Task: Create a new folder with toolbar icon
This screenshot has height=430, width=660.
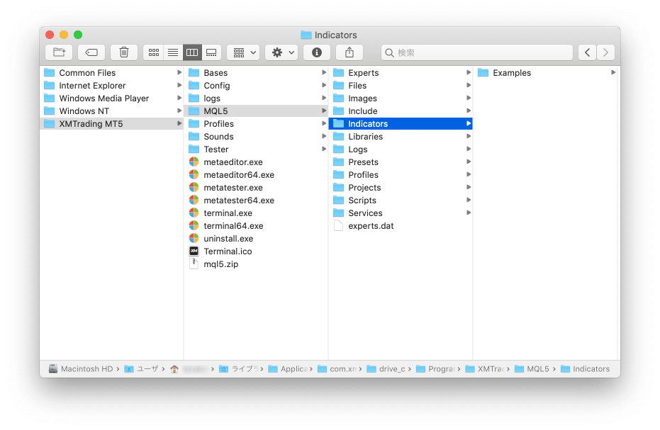Action: (x=59, y=52)
